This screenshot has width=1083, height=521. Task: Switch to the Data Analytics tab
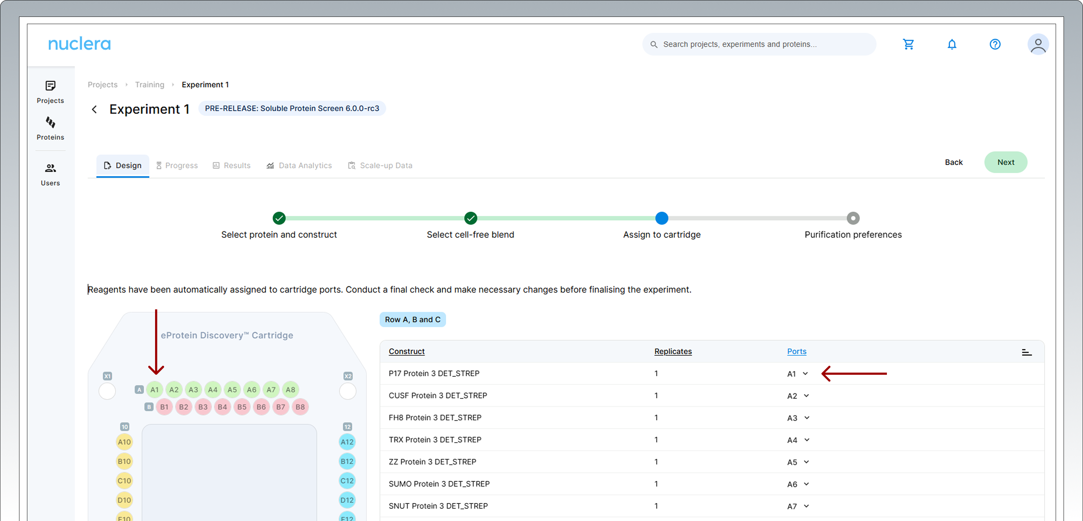[x=299, y=165]
